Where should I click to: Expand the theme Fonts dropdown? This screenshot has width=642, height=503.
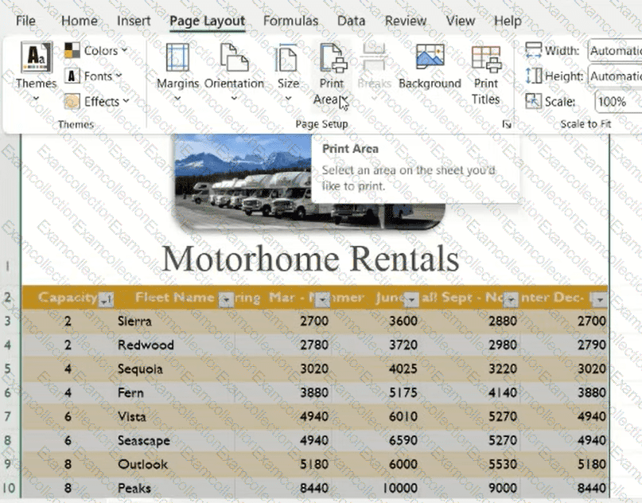tap(94, 76)
